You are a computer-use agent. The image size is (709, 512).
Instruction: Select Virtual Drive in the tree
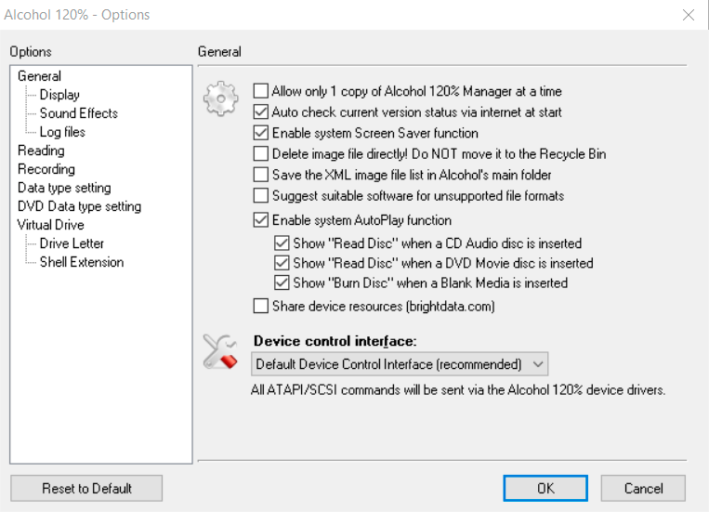(x=50, y=224)
